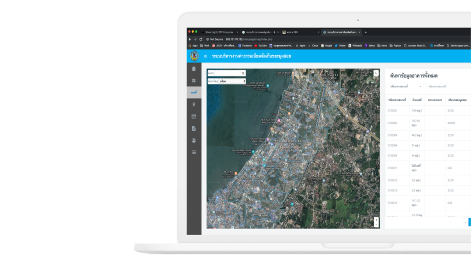Open the dashboard grid icon in sidebar
Screen dimensions: 471x265
point(194,81)
